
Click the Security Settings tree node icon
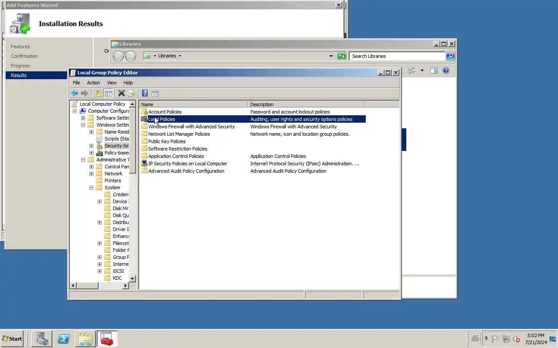[x=99, y=146]
